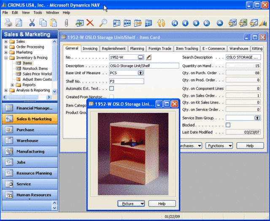
Task: Click the Shelf No. field
Action: coord(127,81)
